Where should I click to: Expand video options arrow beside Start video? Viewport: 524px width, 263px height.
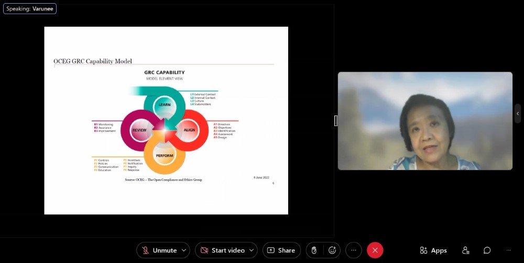click(x=252, y=250)
